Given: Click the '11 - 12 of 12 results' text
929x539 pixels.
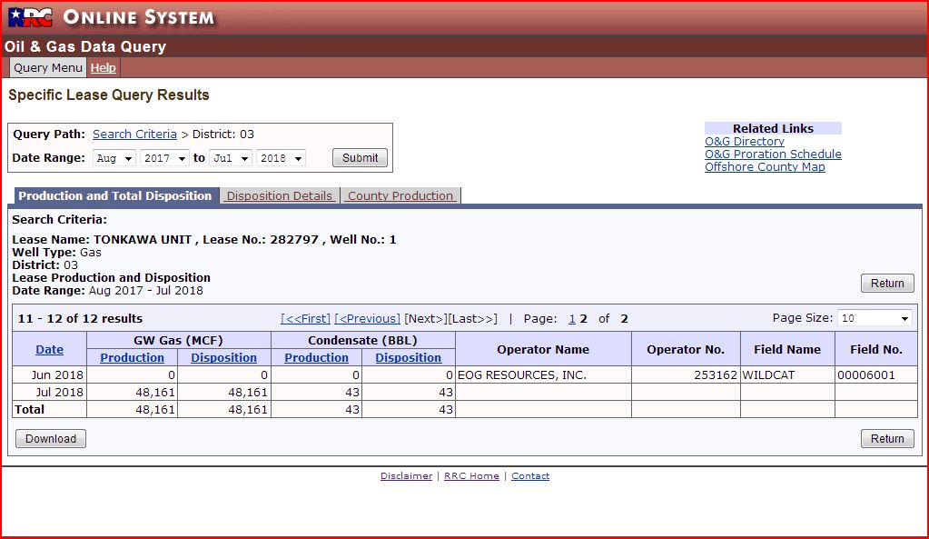Looking at the screenshot, I should [80, 318].
